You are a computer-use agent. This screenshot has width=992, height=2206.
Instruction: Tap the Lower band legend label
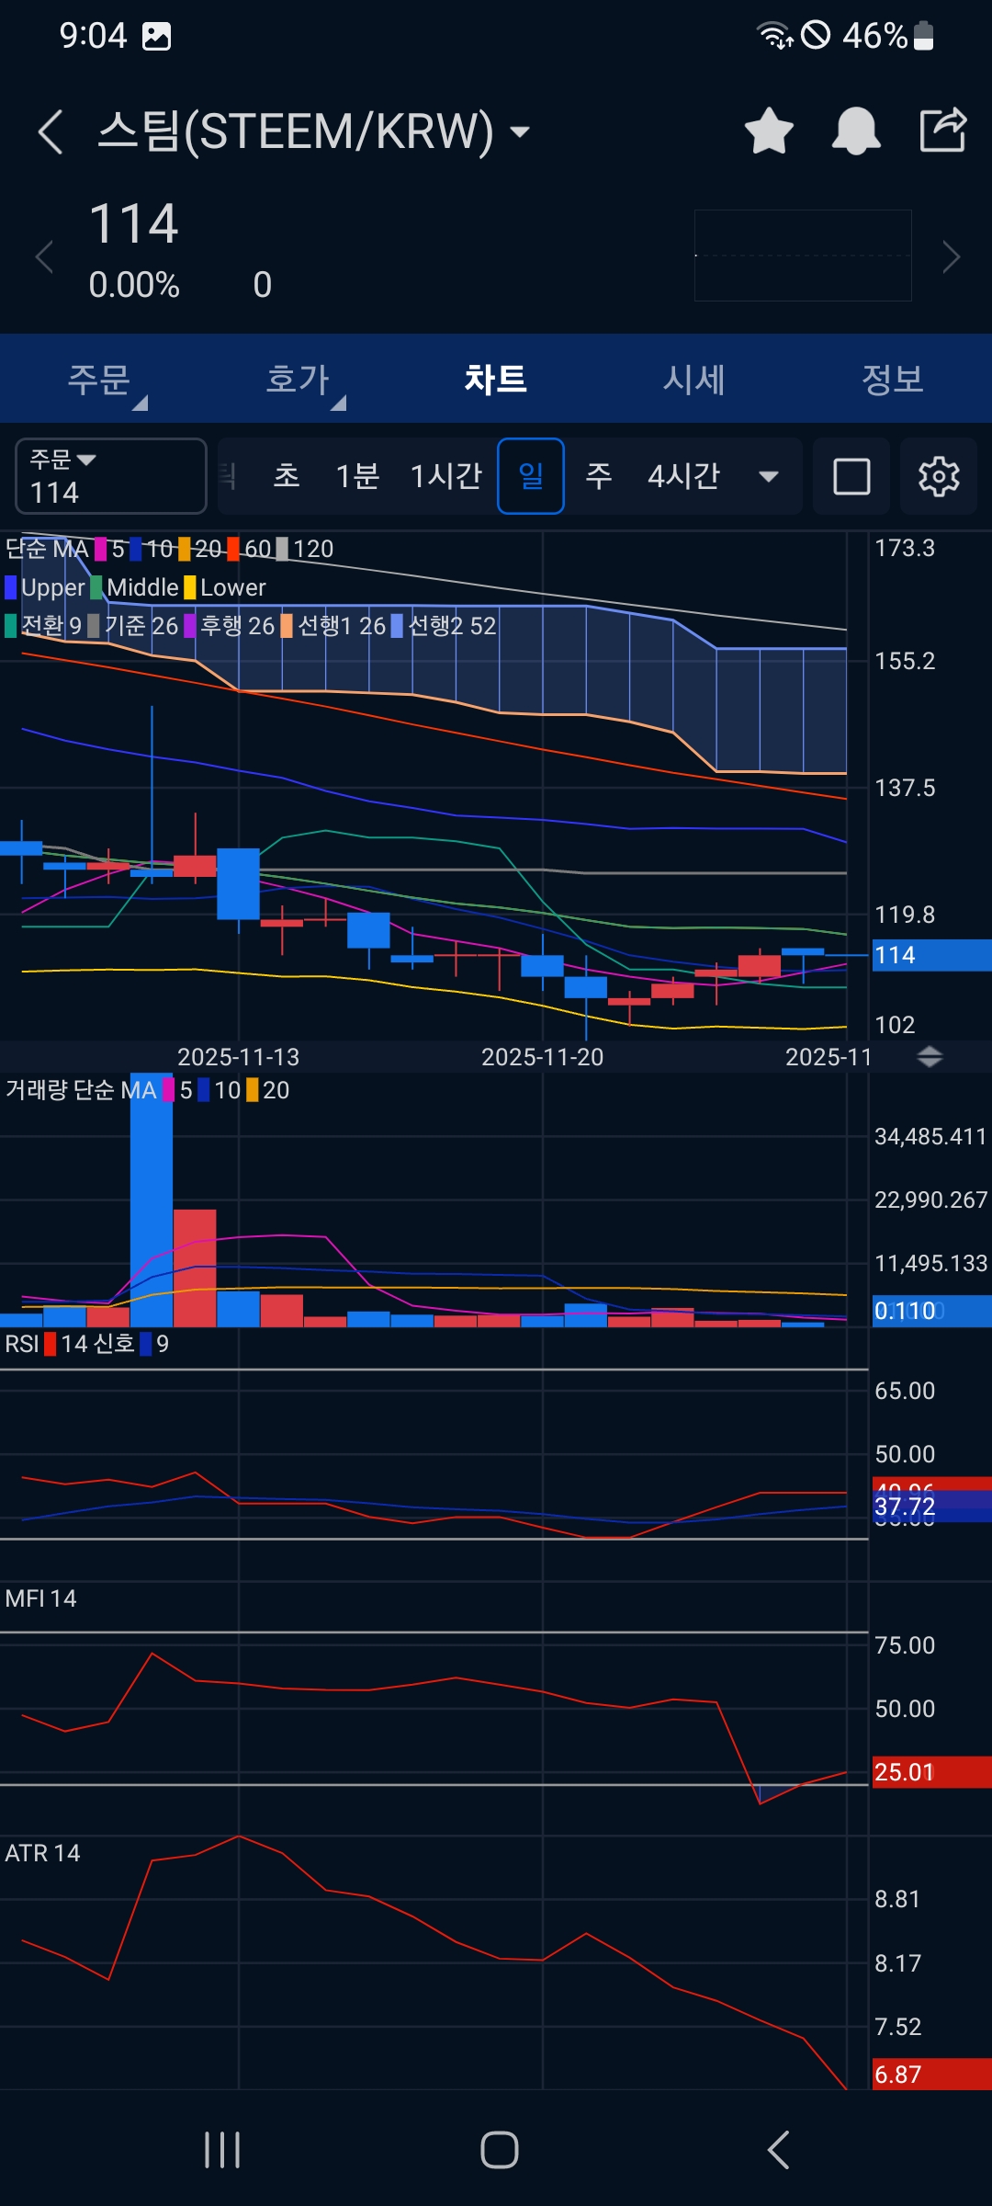click(233, 587)
